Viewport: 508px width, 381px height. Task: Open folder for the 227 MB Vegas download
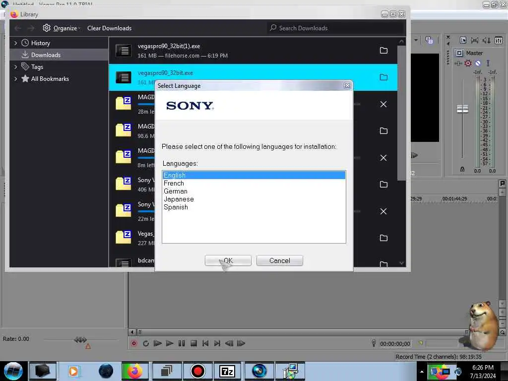pos(383,238)
